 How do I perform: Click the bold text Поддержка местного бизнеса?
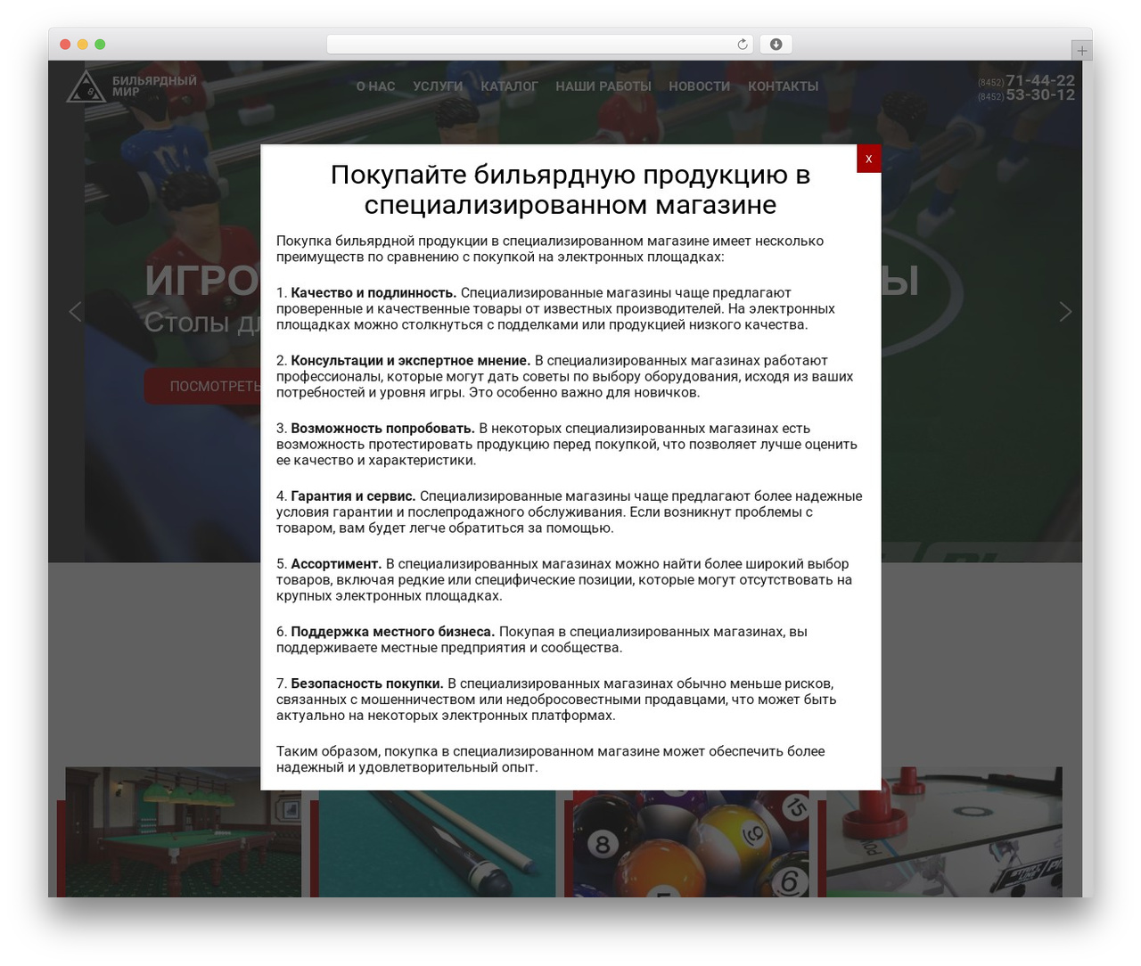(392, 631)
